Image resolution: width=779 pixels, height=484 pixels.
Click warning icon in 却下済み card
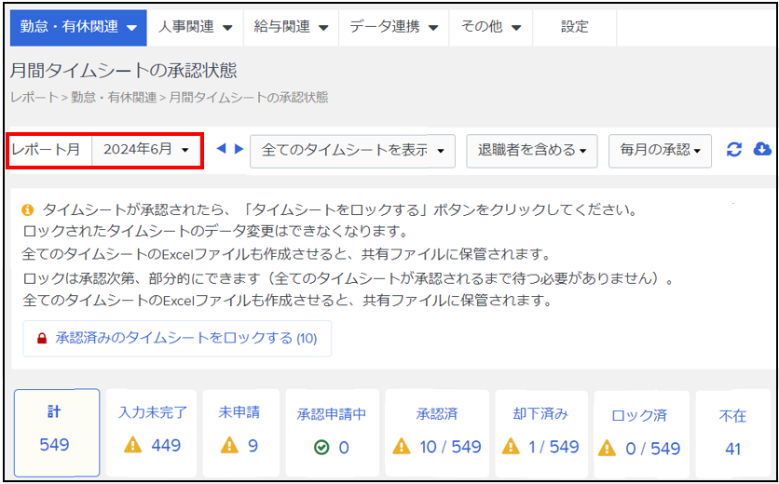pos(511,447)
